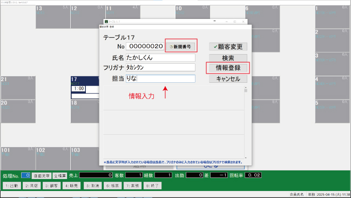This screenshot has width=351, height=198.
Task: Open the 2:来店 menu button
Action: click(31, 186)
